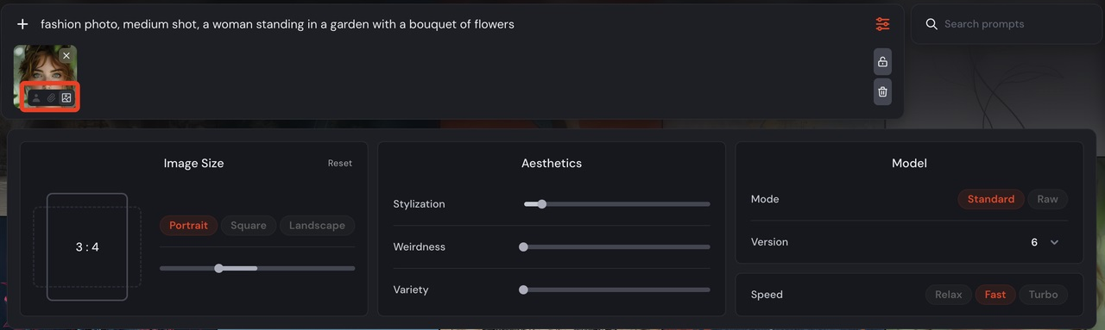Click the Reset image size link
The image size is (1105, 330).
(340, 163)
